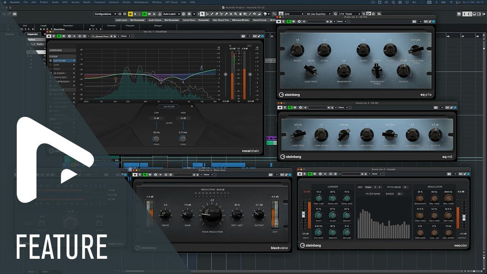Open the VST Cloud menu
This screenshot has width=487, height=274.
pyautogui.click(x=171, y=2)
